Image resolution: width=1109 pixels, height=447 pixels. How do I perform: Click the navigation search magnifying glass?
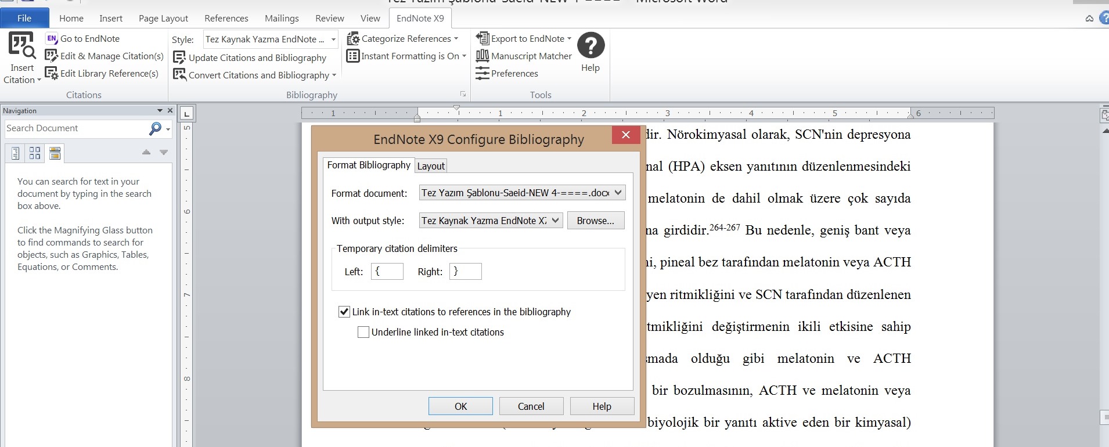(x=155, y=129)
